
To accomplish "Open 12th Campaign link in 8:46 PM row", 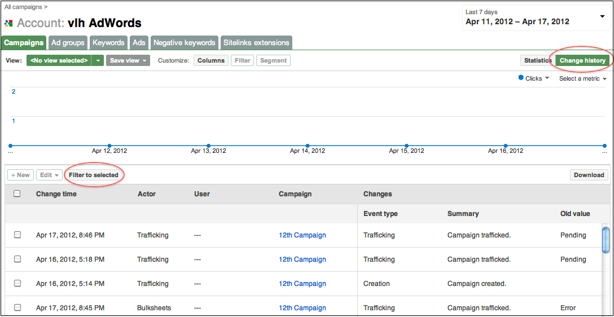I will pyautogui.click(x=302, y=235).
